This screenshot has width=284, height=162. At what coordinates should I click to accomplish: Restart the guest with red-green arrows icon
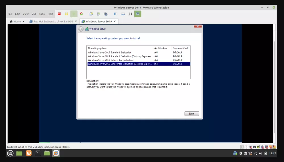point(81,14)
